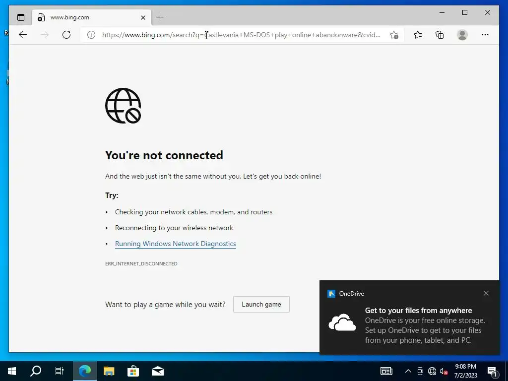The image size is (508, 381).
Task: Click the 'Try:' label
Action: 112,195
